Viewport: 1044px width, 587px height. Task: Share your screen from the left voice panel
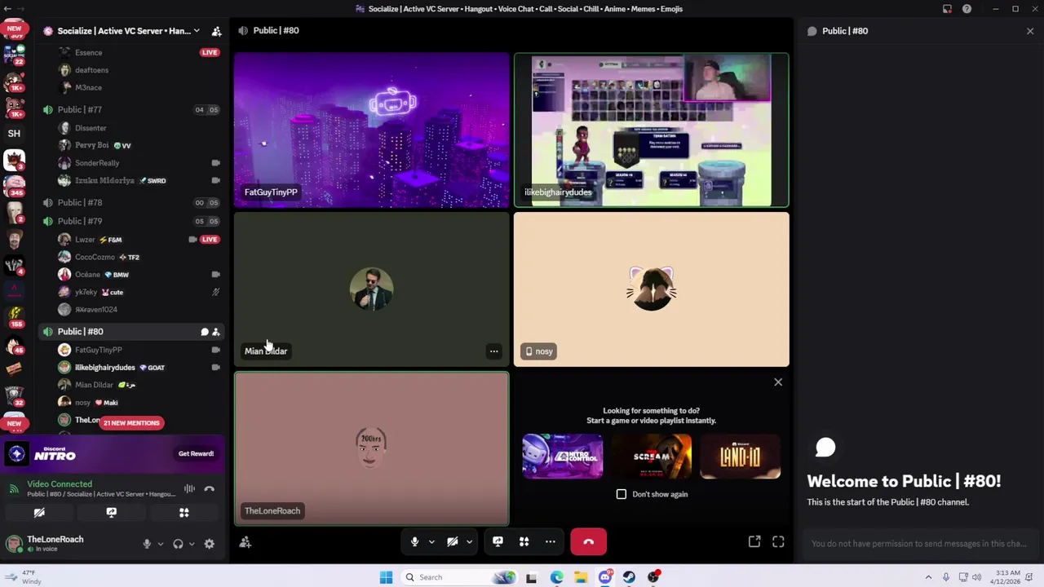tap(112, 513)
